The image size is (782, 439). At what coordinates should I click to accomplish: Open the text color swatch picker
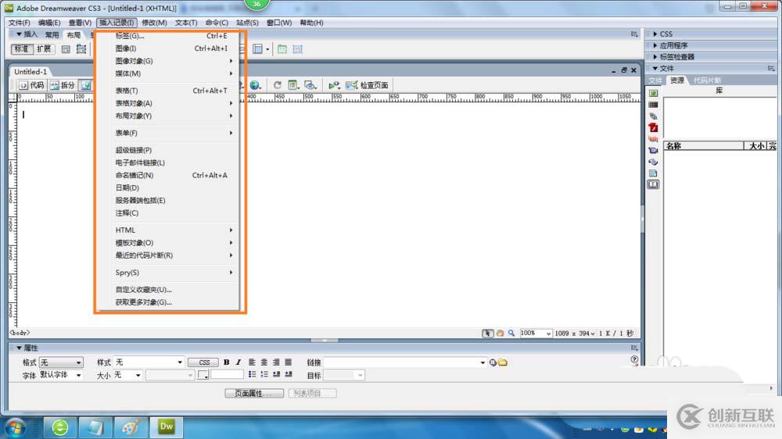tap(203, 375)
